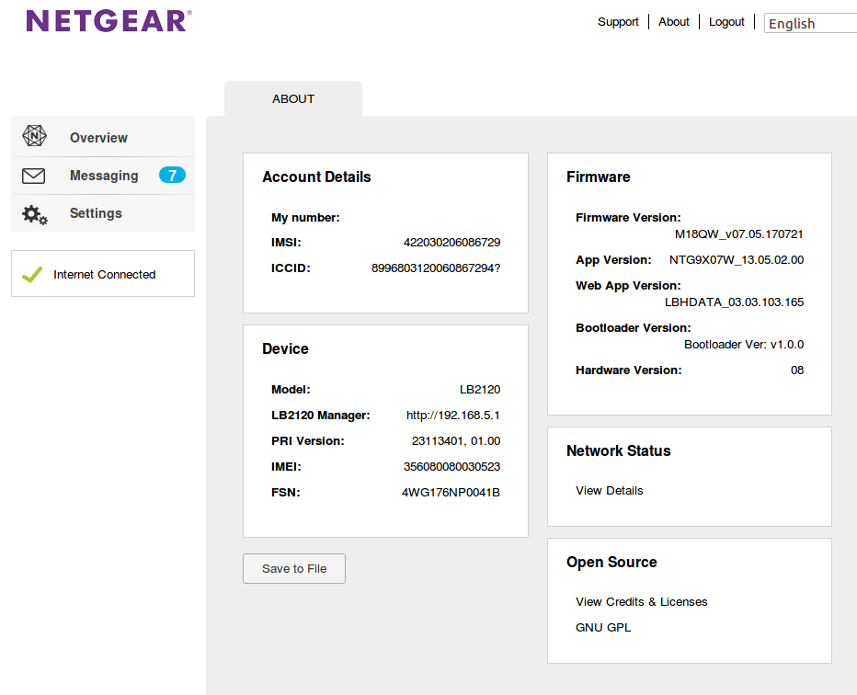Click the Model label

click(291, 390)
